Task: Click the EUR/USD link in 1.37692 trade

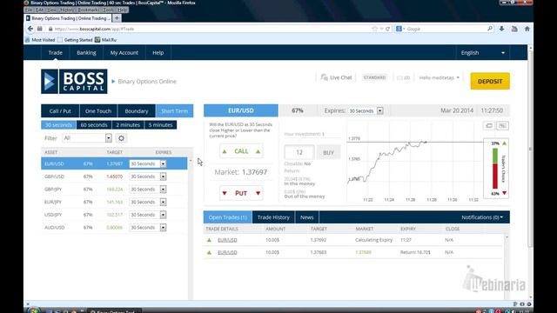Action: click(227, 240)
